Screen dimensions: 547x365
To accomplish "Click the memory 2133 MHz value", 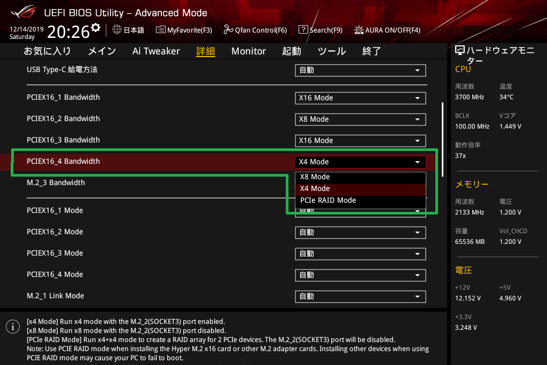I will pos(469,212).
